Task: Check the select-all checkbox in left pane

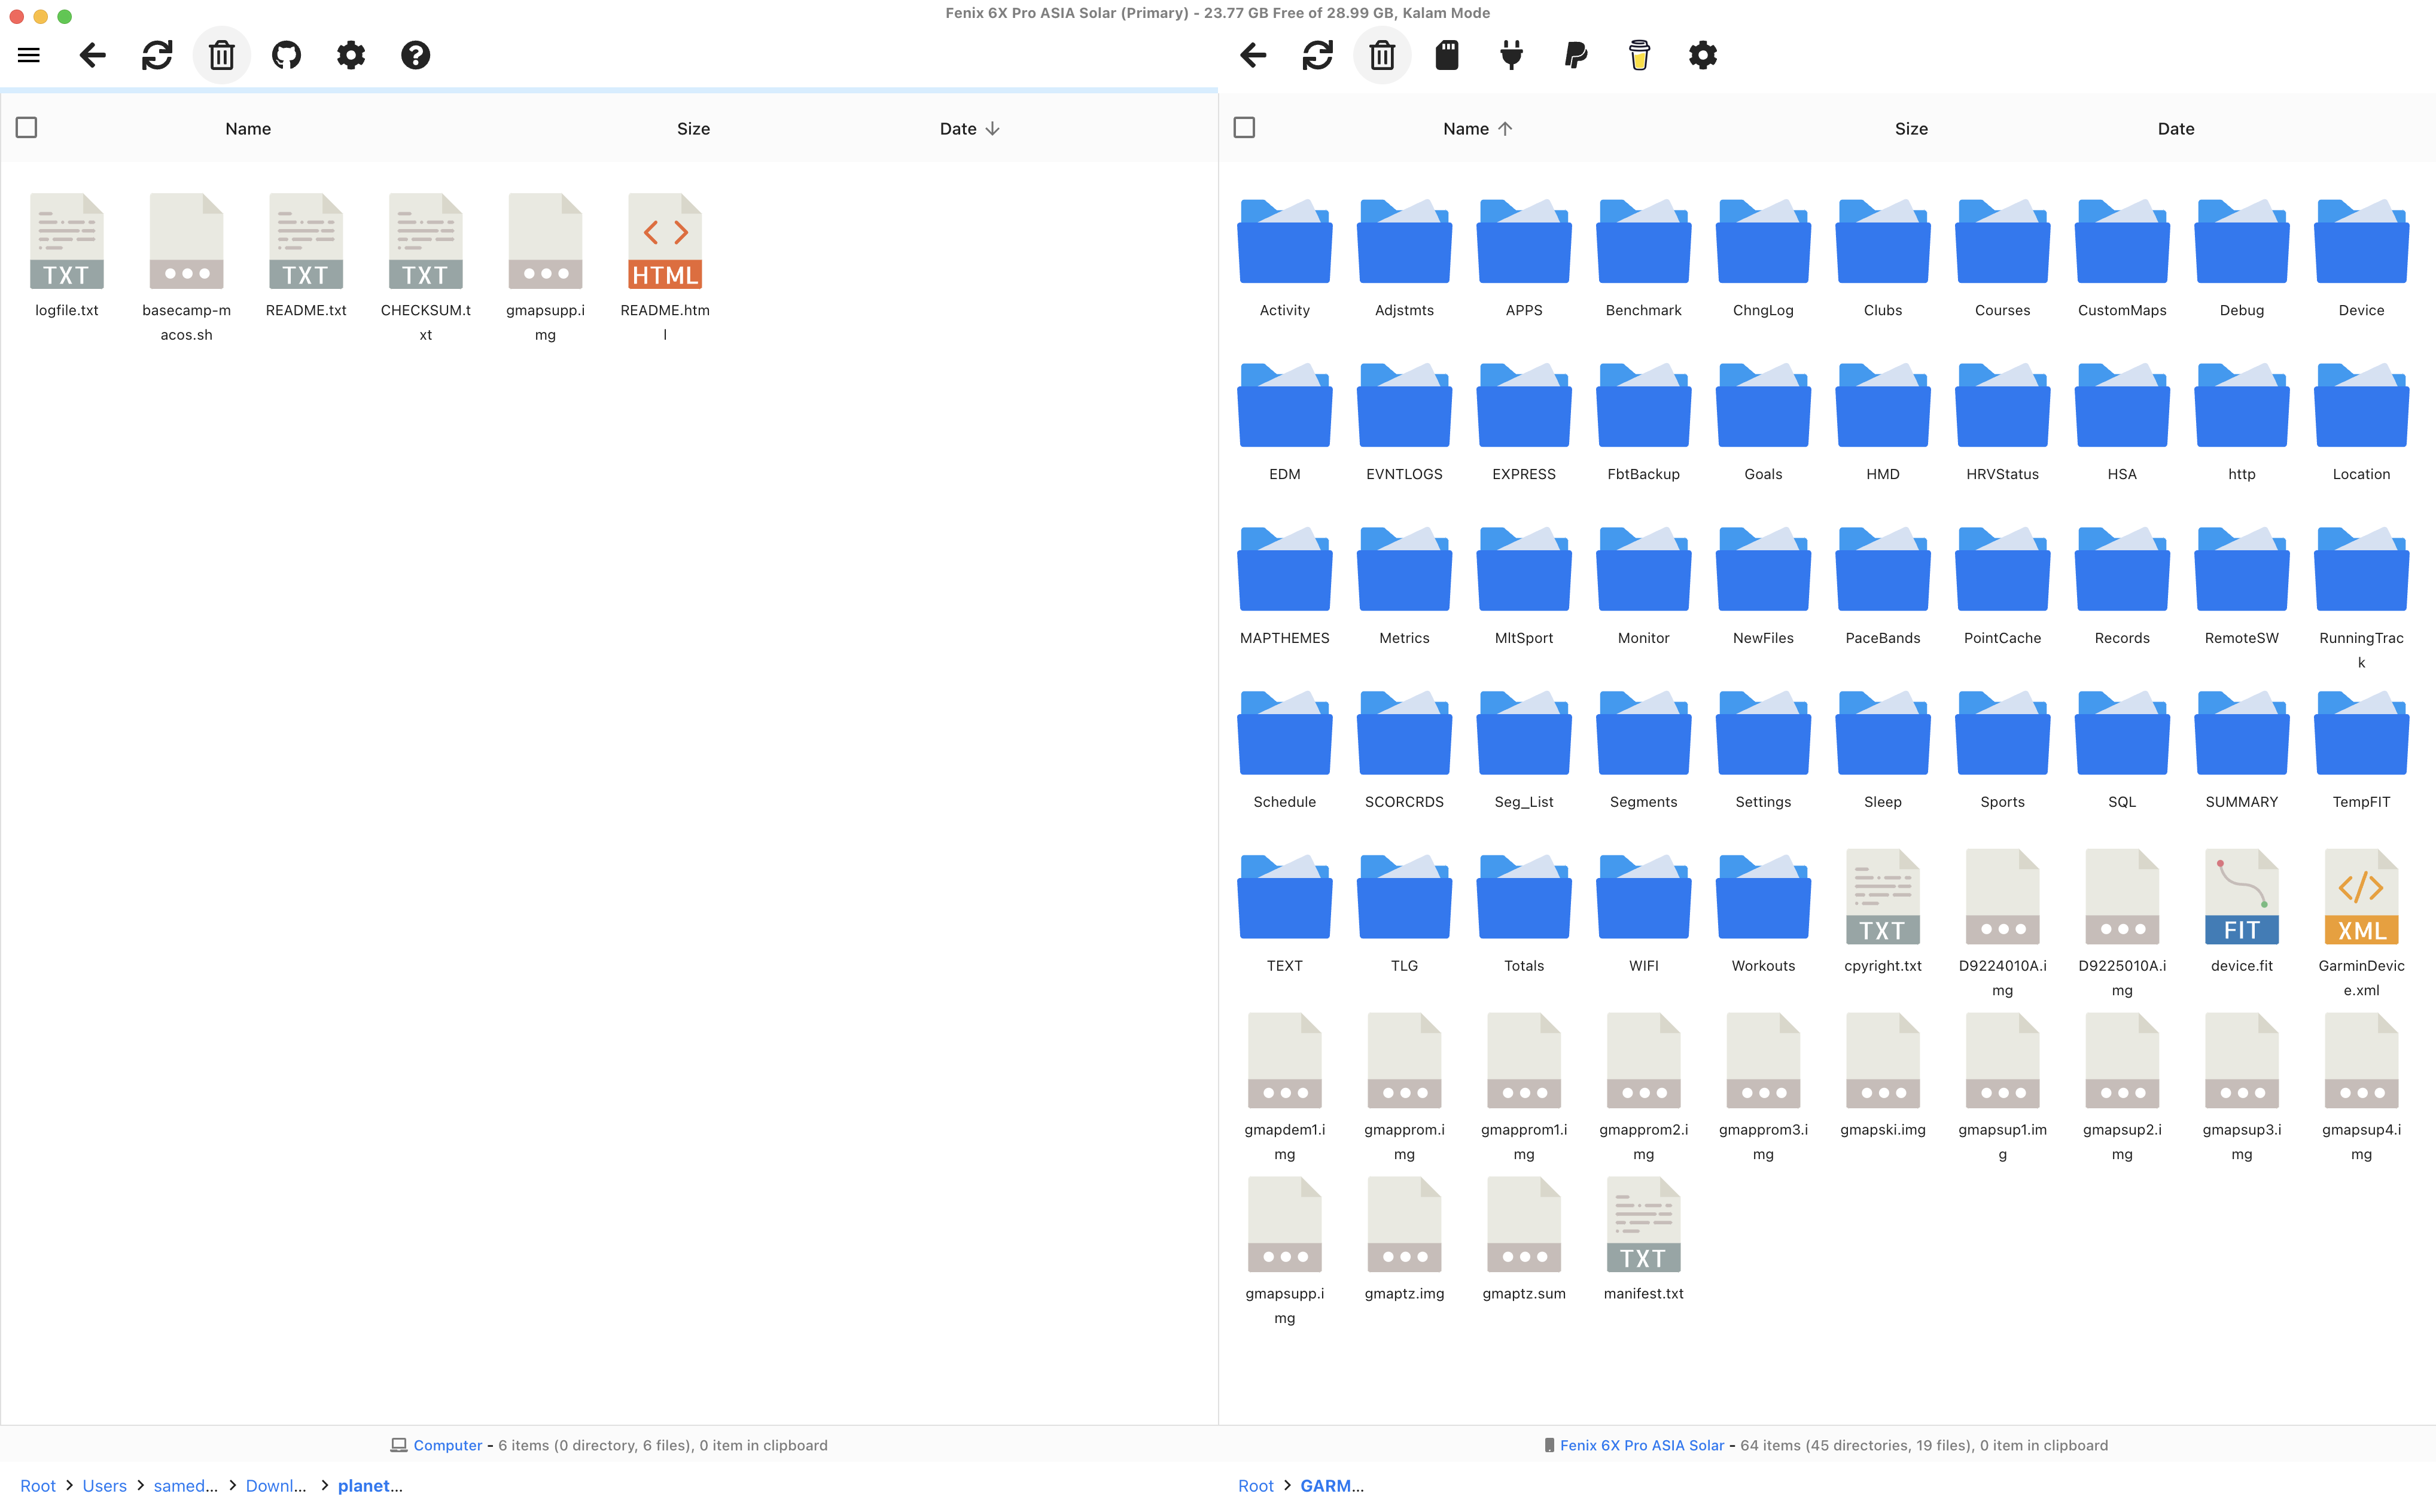Action: 27,127
